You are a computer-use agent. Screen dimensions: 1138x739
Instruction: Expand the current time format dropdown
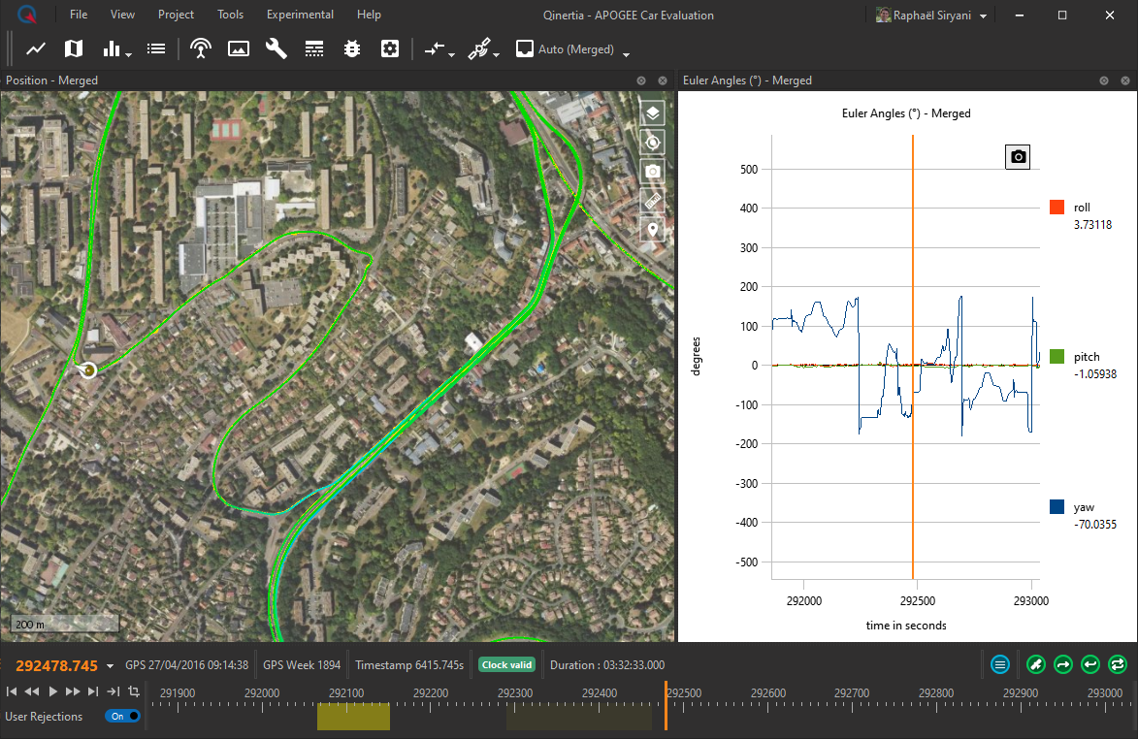click(110, 666)
